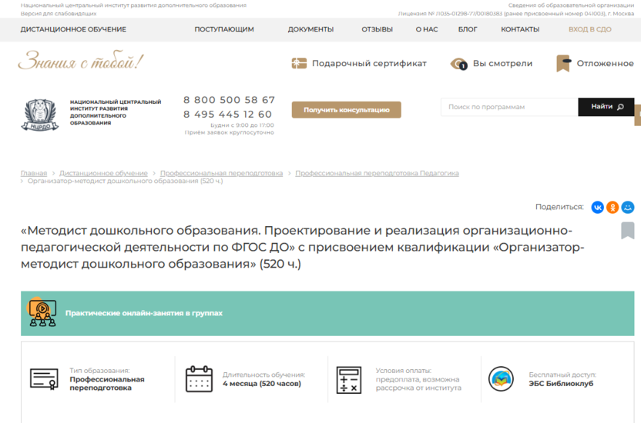Share via the blue Moy Mir icon
The height and width of the screenshot is (423, 641).
point(627,207)
